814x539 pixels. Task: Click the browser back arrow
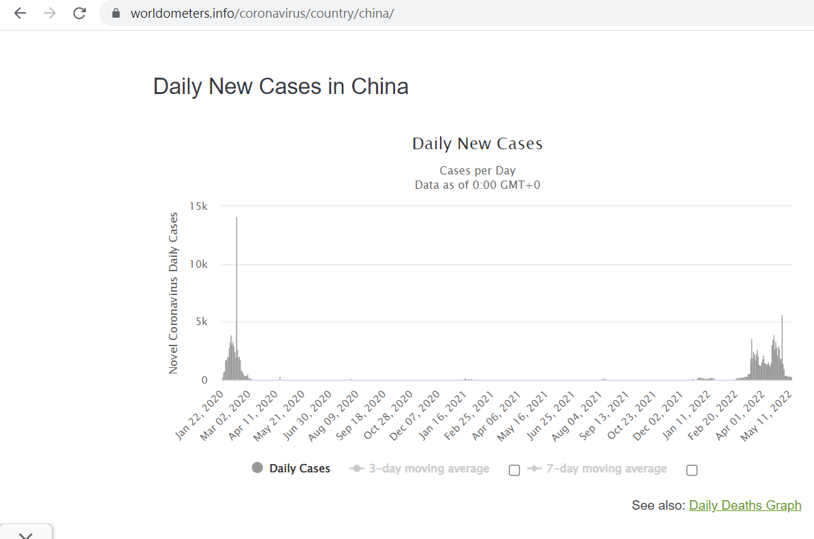point(20,14)
